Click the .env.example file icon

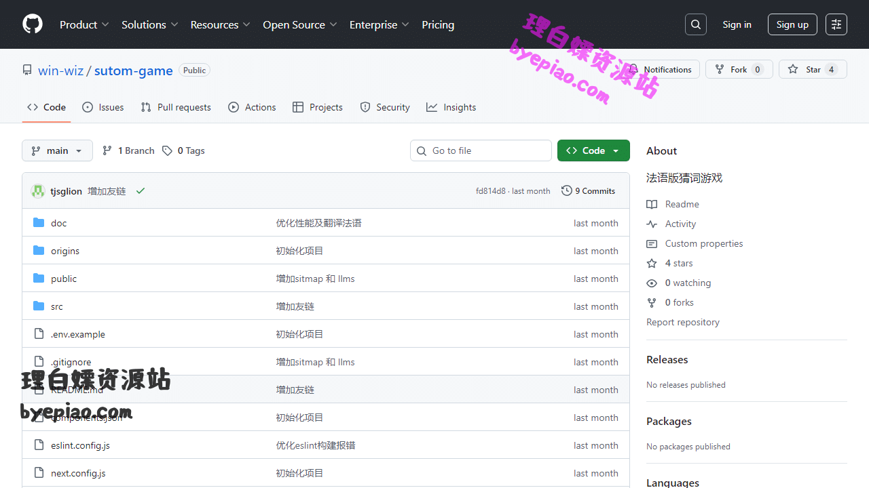[39, 334]
